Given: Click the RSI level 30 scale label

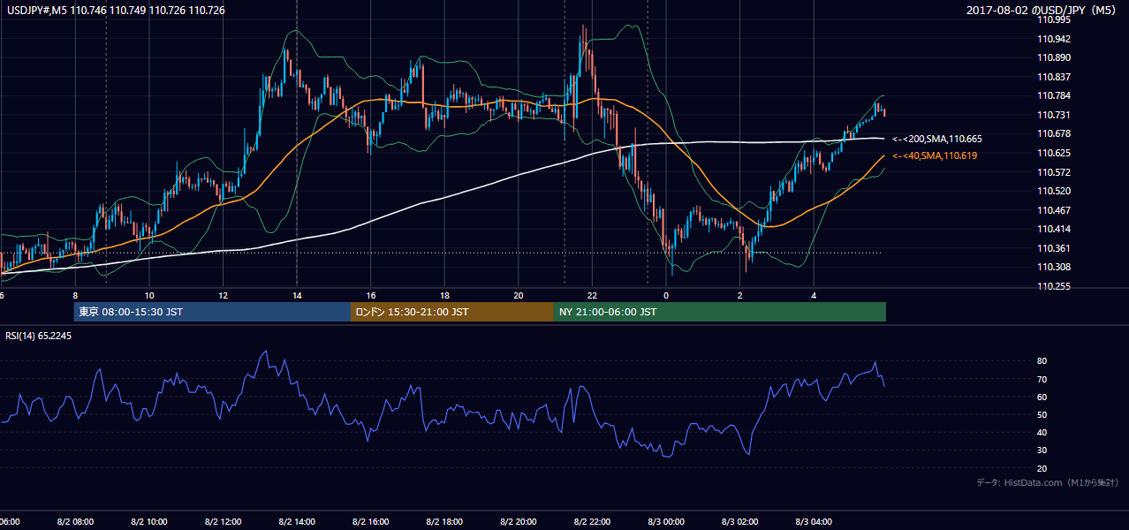Looking at the screenshot, I should pos(1042,450).
